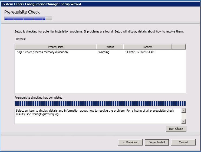Click the wizard step progress indicator
Viewport: 201px width, 152px height.
pos(28,18)
